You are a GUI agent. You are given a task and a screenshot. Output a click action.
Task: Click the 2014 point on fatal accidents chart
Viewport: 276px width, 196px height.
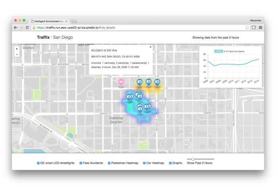coord(259,60)
